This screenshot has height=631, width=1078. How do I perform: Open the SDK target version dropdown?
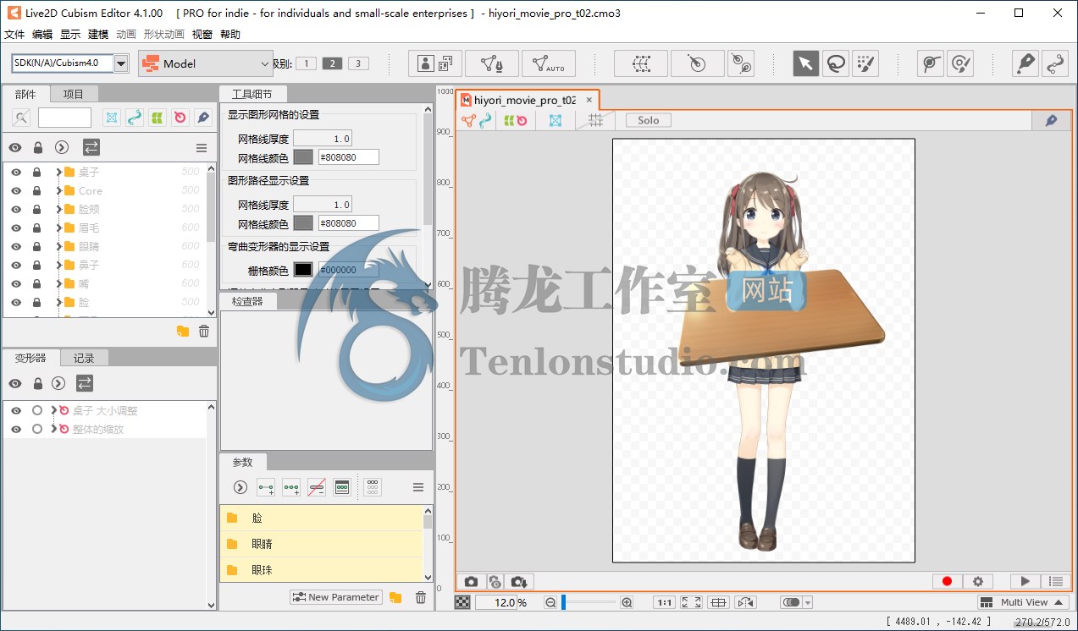coord(120,63)
